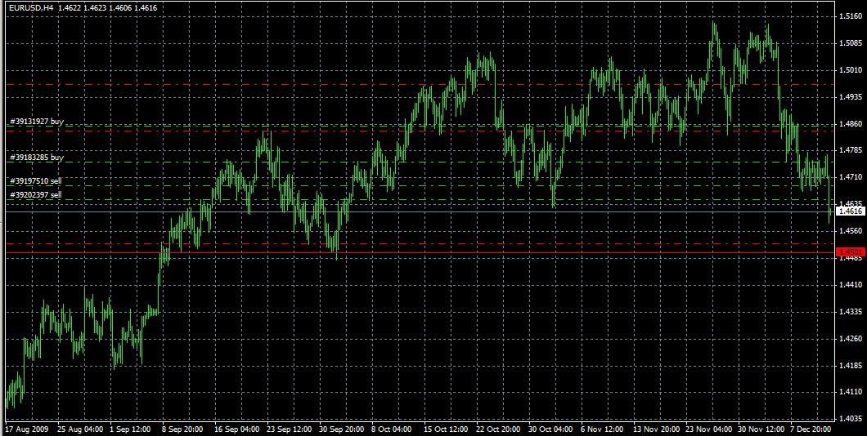Screen dimensions: 867x436
Task: Click the 1.4035 price scale label
Action: click(849, 420)
